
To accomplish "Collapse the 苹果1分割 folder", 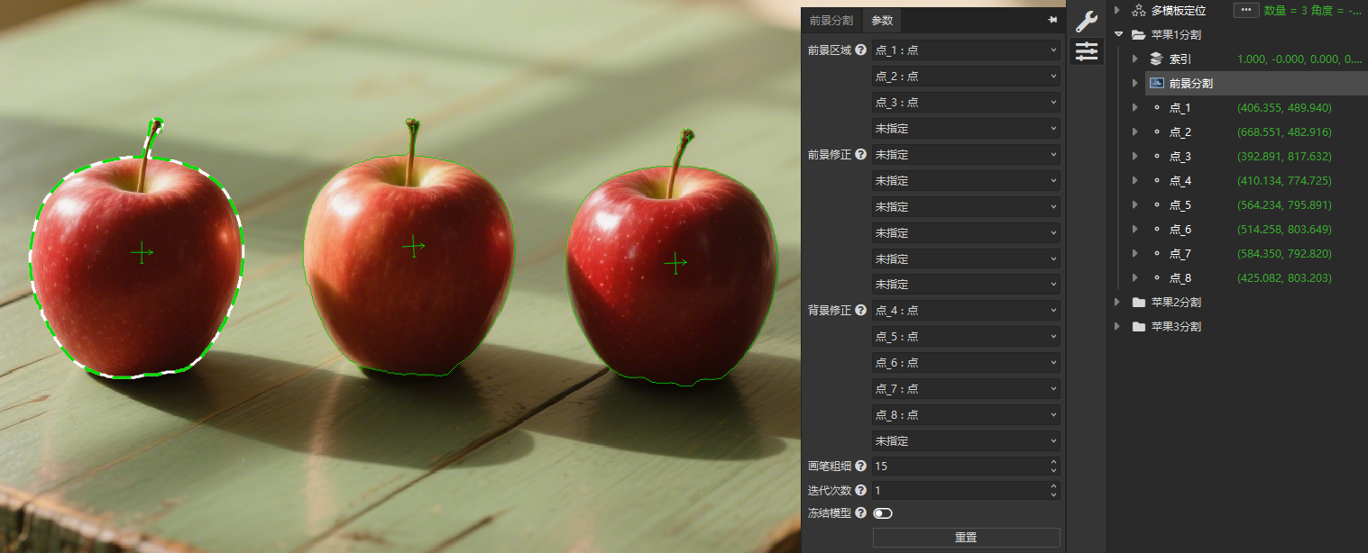I will tap(1119, 34).
